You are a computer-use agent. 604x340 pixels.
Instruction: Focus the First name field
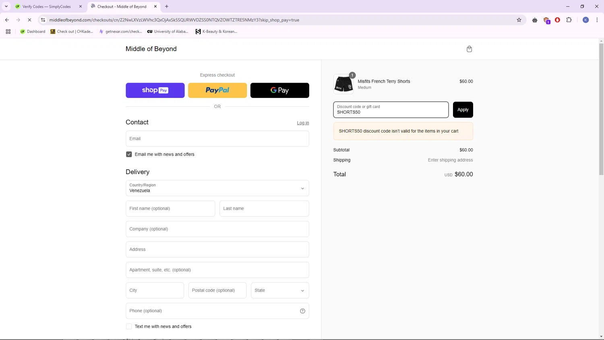[x=170, y=209]
